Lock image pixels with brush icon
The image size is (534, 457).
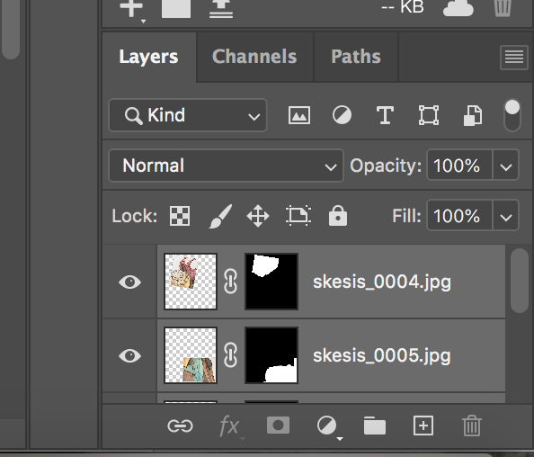point(220,216)
